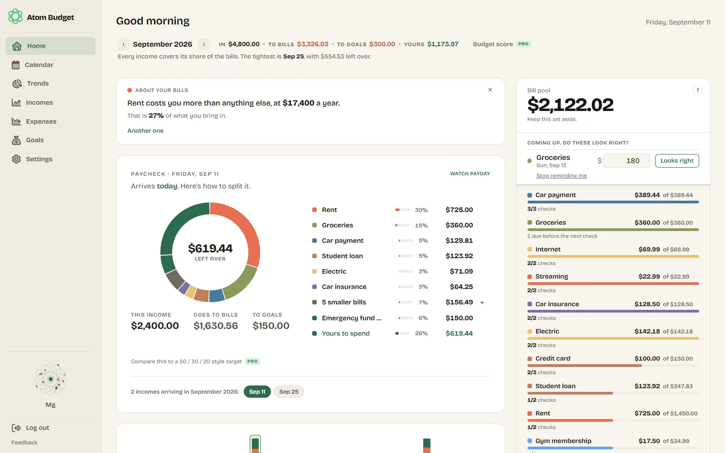This screenshot has height=453, width=725.
Task: Click the Car insurance color dot in legend
Action: point(314,287)
